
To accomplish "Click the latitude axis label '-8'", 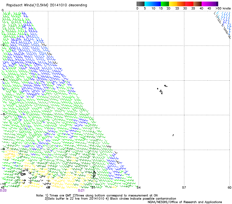I will pos(3,149).
